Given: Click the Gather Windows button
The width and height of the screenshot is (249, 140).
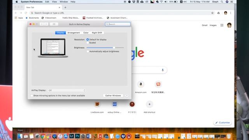Looking at the screenshot, I should 113,96.
